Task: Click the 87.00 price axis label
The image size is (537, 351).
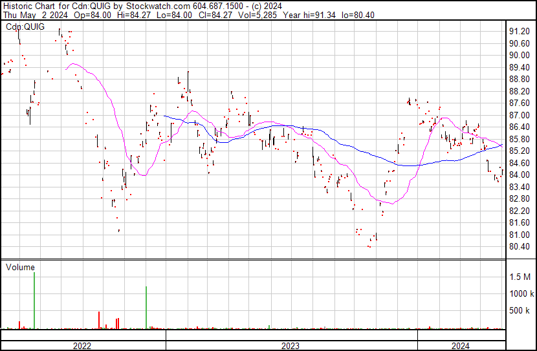Action: tap(520, 115)
